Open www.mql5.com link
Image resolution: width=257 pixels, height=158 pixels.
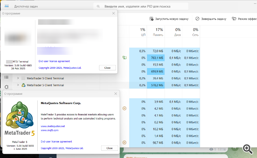[49, 130]
